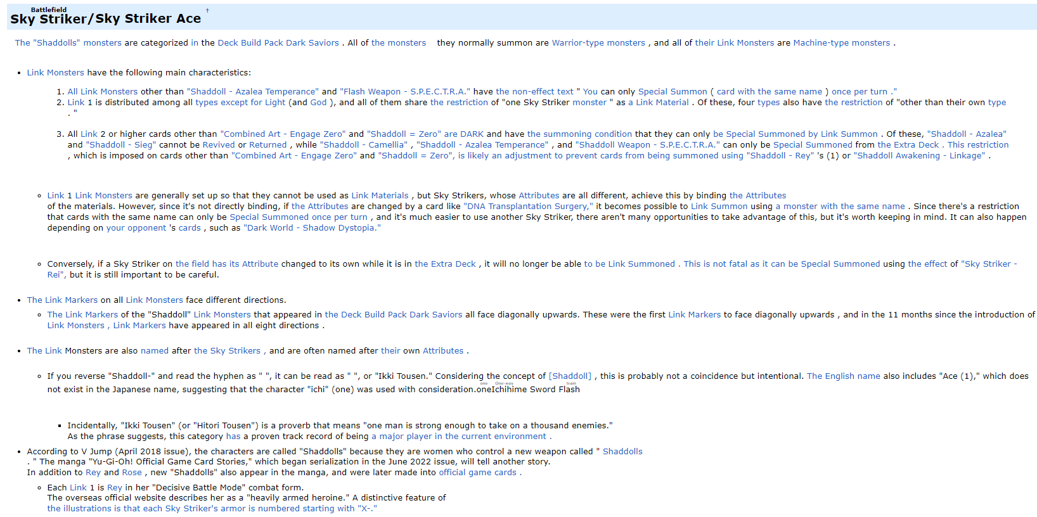Open 'the Sky Strikers' link
This screenshot has width=1037, height=517.
tap(227, 351)
